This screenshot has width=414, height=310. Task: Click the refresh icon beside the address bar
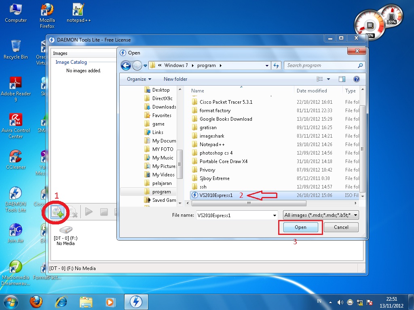277,65
